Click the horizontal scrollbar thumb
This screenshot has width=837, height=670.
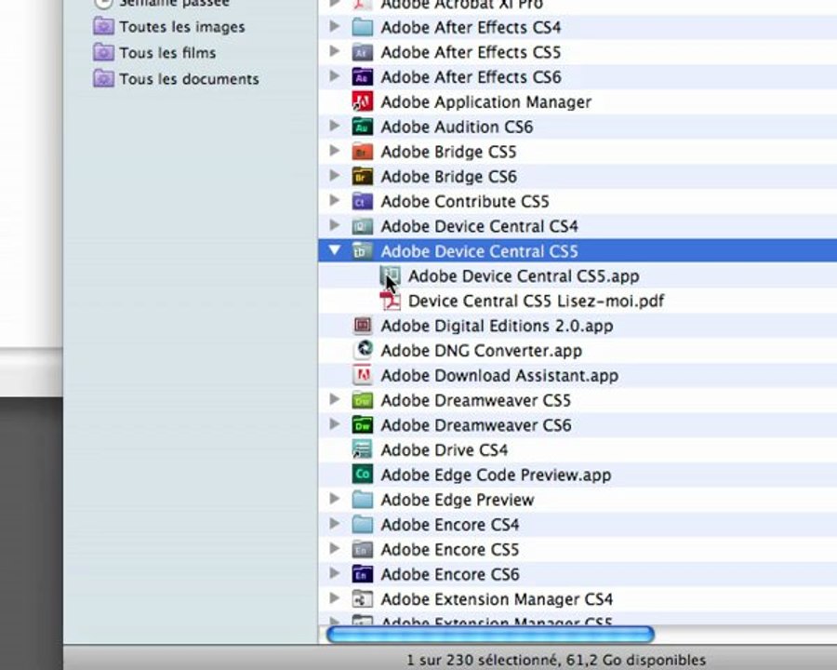(490, 635)
